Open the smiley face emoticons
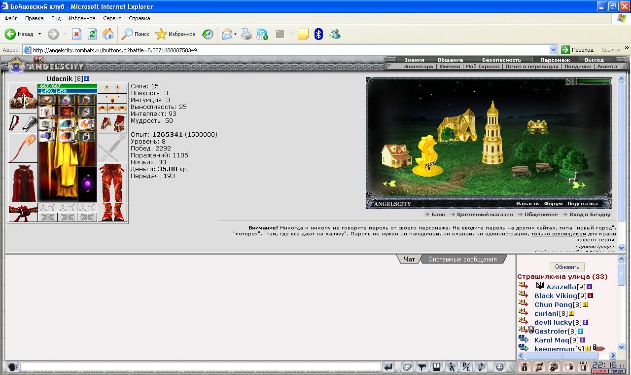 pos(499,367)
